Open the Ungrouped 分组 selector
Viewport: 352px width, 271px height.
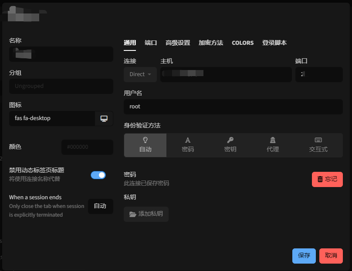[61, 86]
